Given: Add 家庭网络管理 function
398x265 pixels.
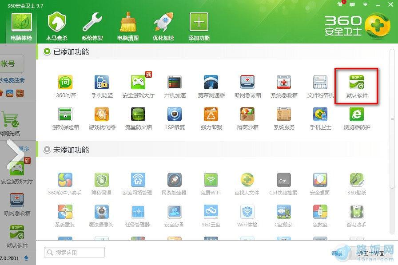Looking at the screenshot, I should coord(138,184).
